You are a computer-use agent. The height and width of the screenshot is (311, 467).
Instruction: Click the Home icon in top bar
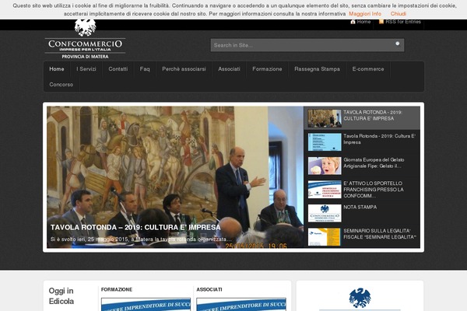point(353,22)
